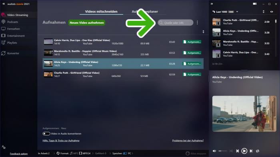This screenshot has height=157, width=280.
Task: Toggle Video in Audio konvertieren switch
Action: (x=46, y=133)
